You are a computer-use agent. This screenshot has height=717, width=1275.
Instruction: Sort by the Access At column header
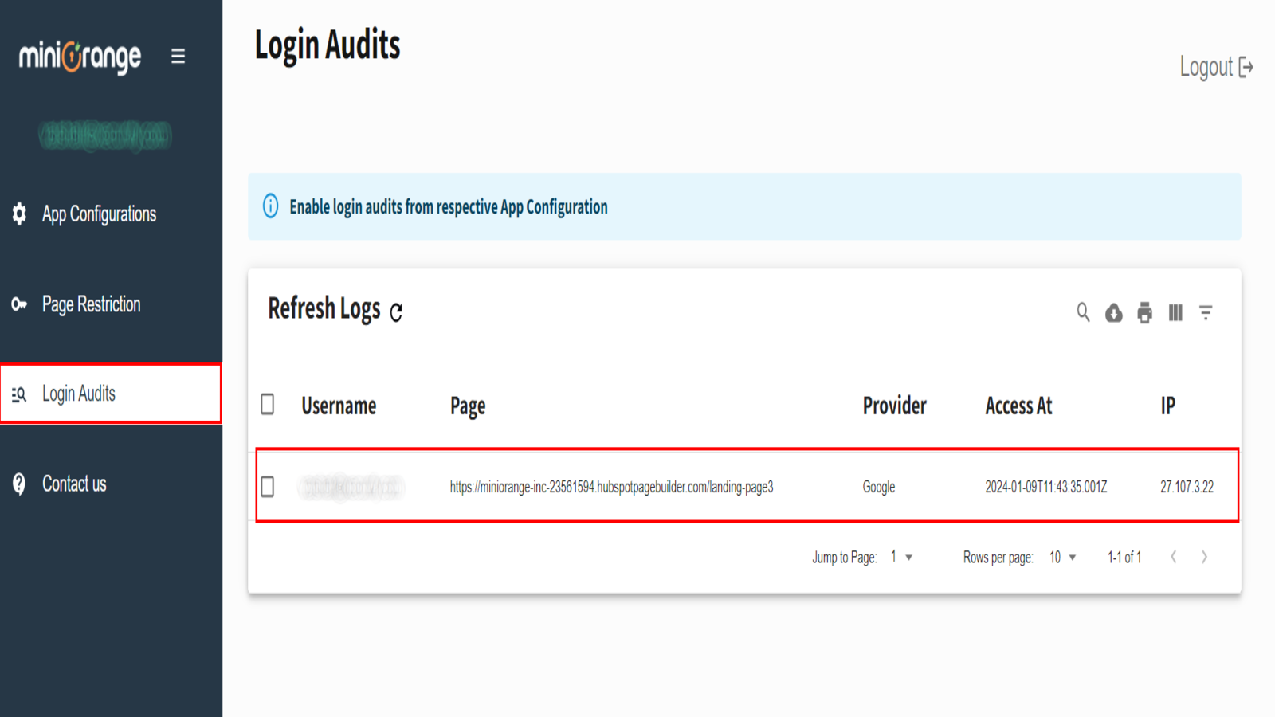pyautogui.click(x=1018, y=406)
